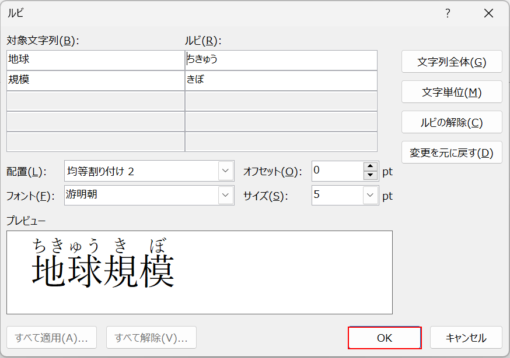The width and height of the screenshot is (510, 358).
Task: Open the 配置 alignment dropdown
Action: point(226,171)
